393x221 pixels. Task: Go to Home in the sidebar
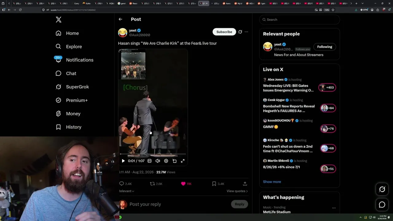tap(67, 33)
